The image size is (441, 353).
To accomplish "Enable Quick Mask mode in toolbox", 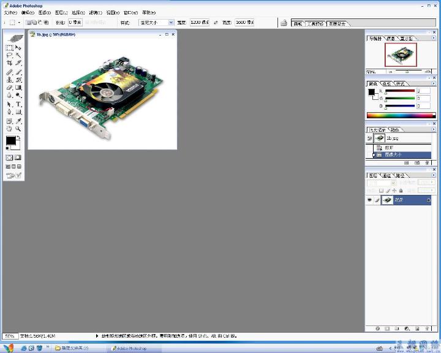I will (18, 158).
